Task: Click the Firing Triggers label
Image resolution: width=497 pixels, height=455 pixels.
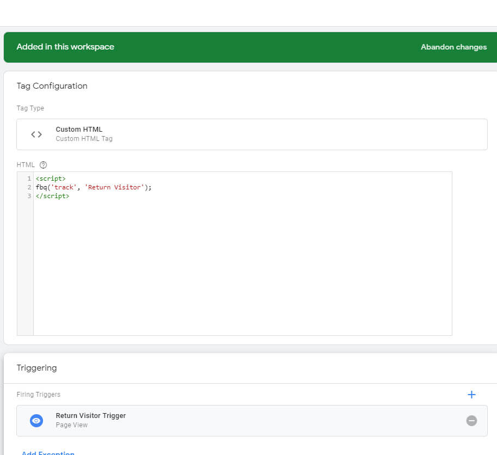Action: 38,395
